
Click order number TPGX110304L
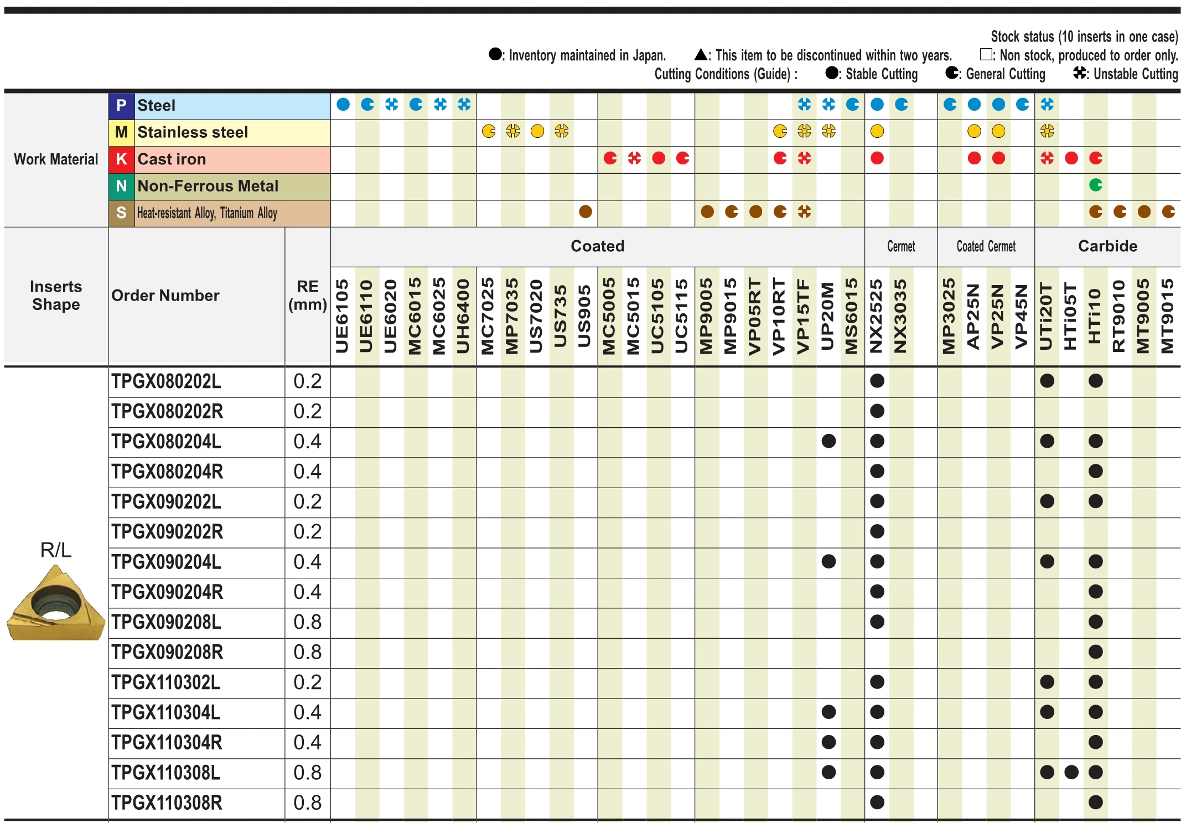pyautogui.click(x=165, y=712)
